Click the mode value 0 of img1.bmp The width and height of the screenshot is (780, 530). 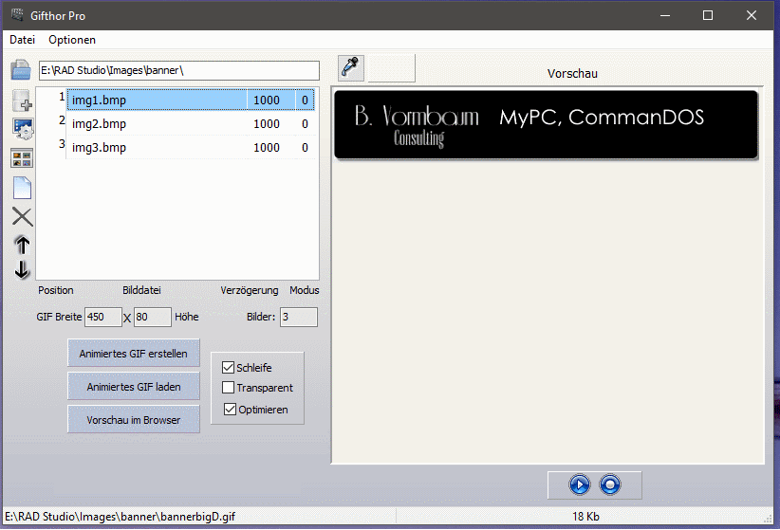coord(305,100)
